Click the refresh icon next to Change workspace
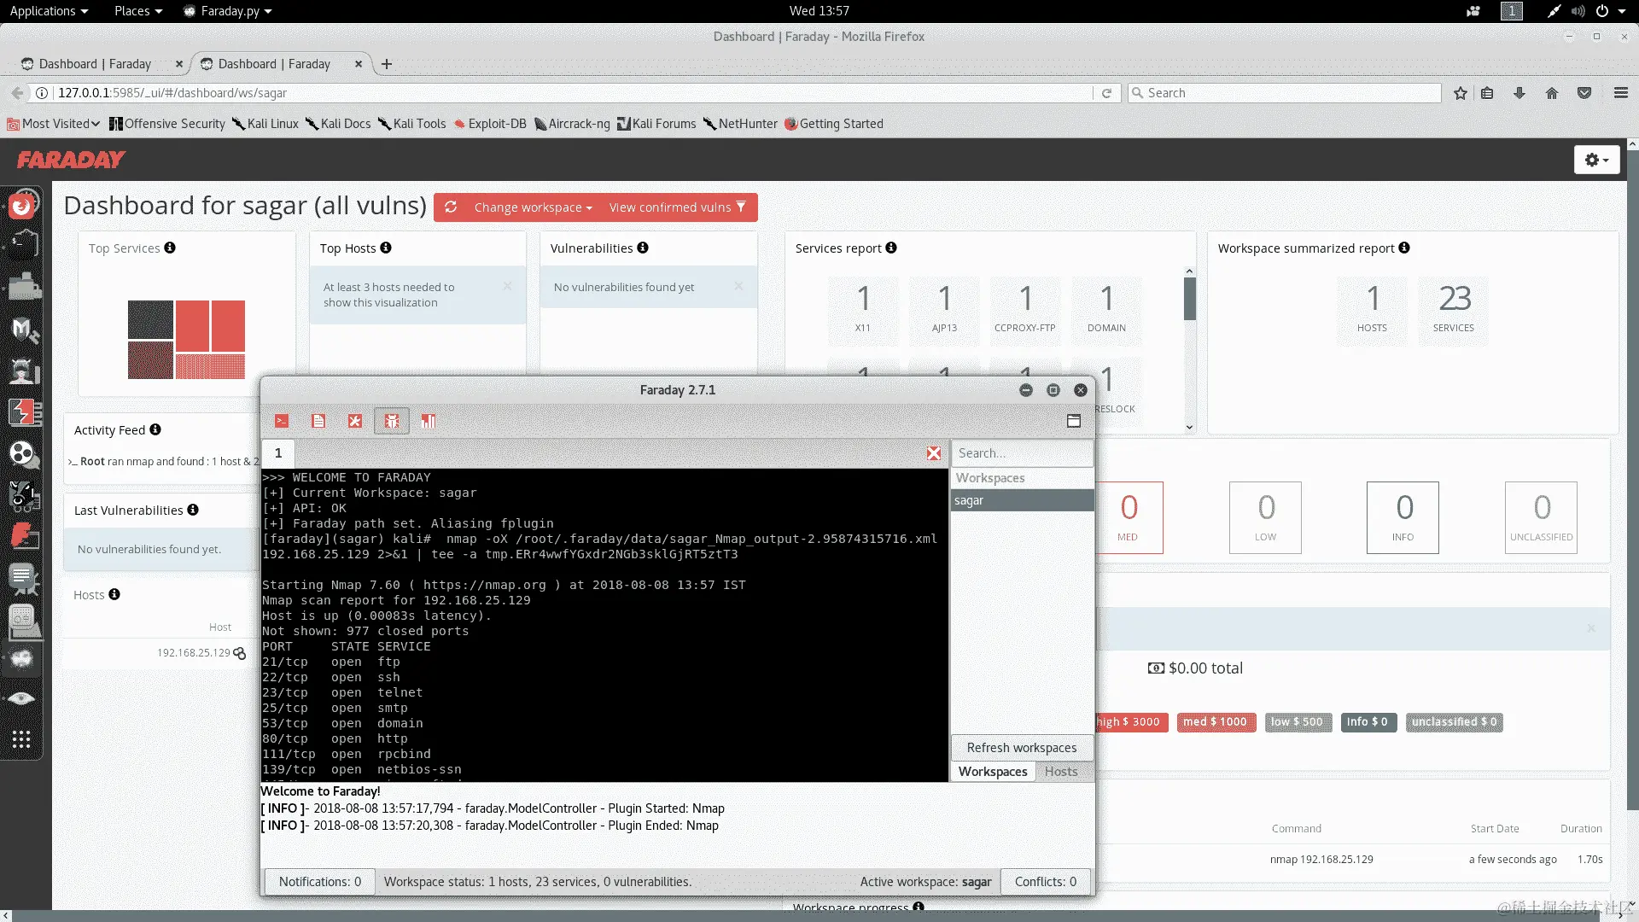 (451, 207)
